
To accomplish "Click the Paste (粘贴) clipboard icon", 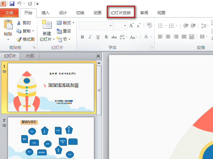I will pyautogui.click(x=8, y=24).
